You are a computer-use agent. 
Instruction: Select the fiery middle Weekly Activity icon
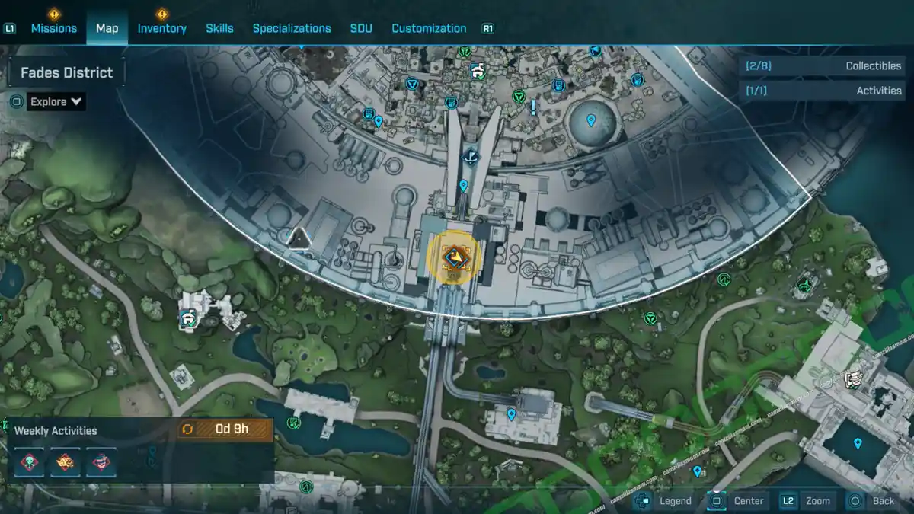tap(65, 463)
